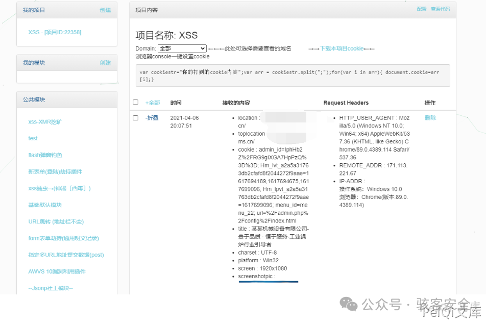Click 创建 in 我的模块 panel
Image resolution: width=486 pixels, height=324 pixels.
point(105,63)
